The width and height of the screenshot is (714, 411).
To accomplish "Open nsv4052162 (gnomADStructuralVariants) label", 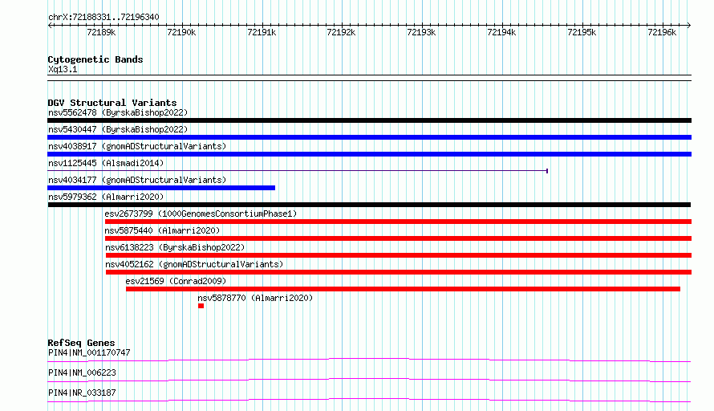I will tap(194, 264).
